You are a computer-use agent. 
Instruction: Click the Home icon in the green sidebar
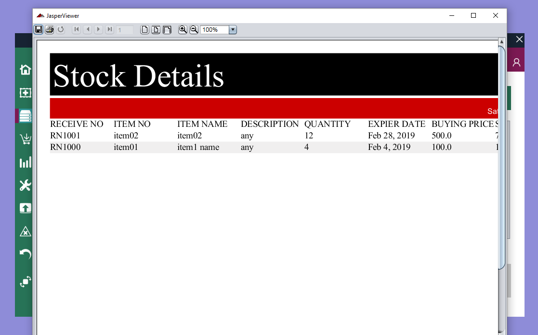click(25, 69)
